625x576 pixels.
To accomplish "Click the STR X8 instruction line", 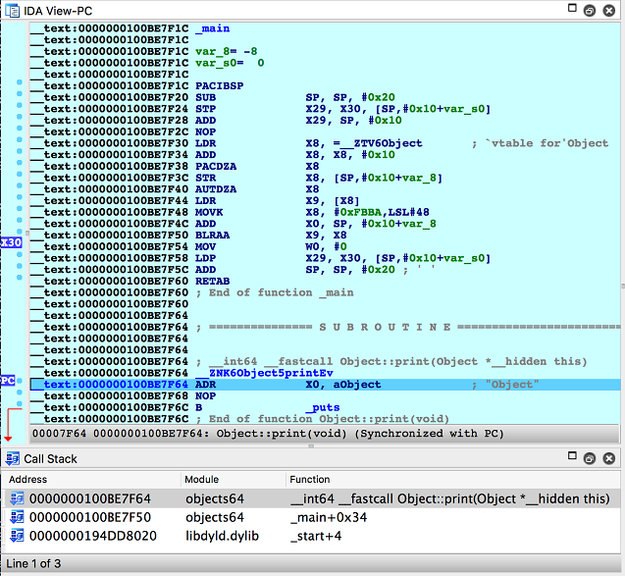I will pyautogui.click(x=319, y=178).
